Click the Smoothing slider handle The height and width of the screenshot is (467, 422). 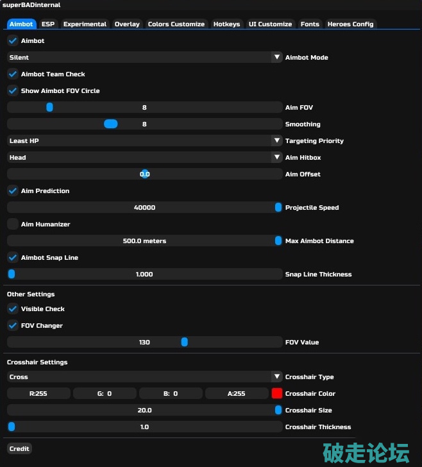coord(111,124)
